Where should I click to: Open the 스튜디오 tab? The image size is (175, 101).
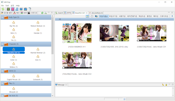coord(33,13)
